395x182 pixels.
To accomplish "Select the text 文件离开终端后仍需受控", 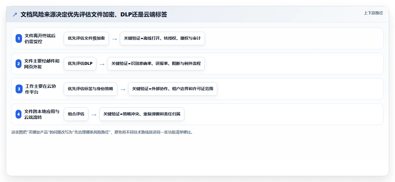I will pos(40,38).
